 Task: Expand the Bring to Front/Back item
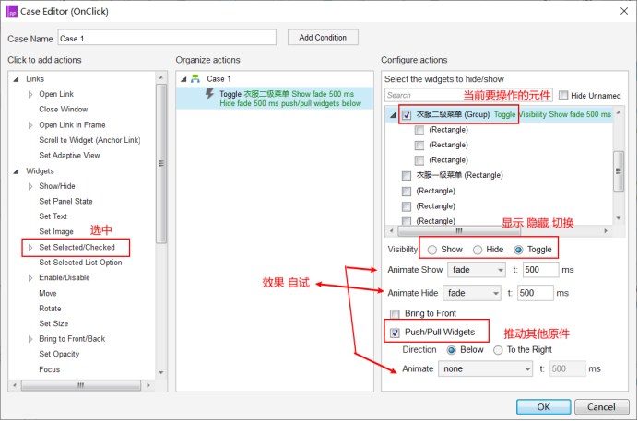point(30,339)
